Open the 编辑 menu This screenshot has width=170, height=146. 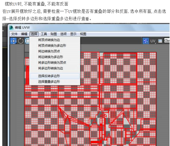(24, 34)
